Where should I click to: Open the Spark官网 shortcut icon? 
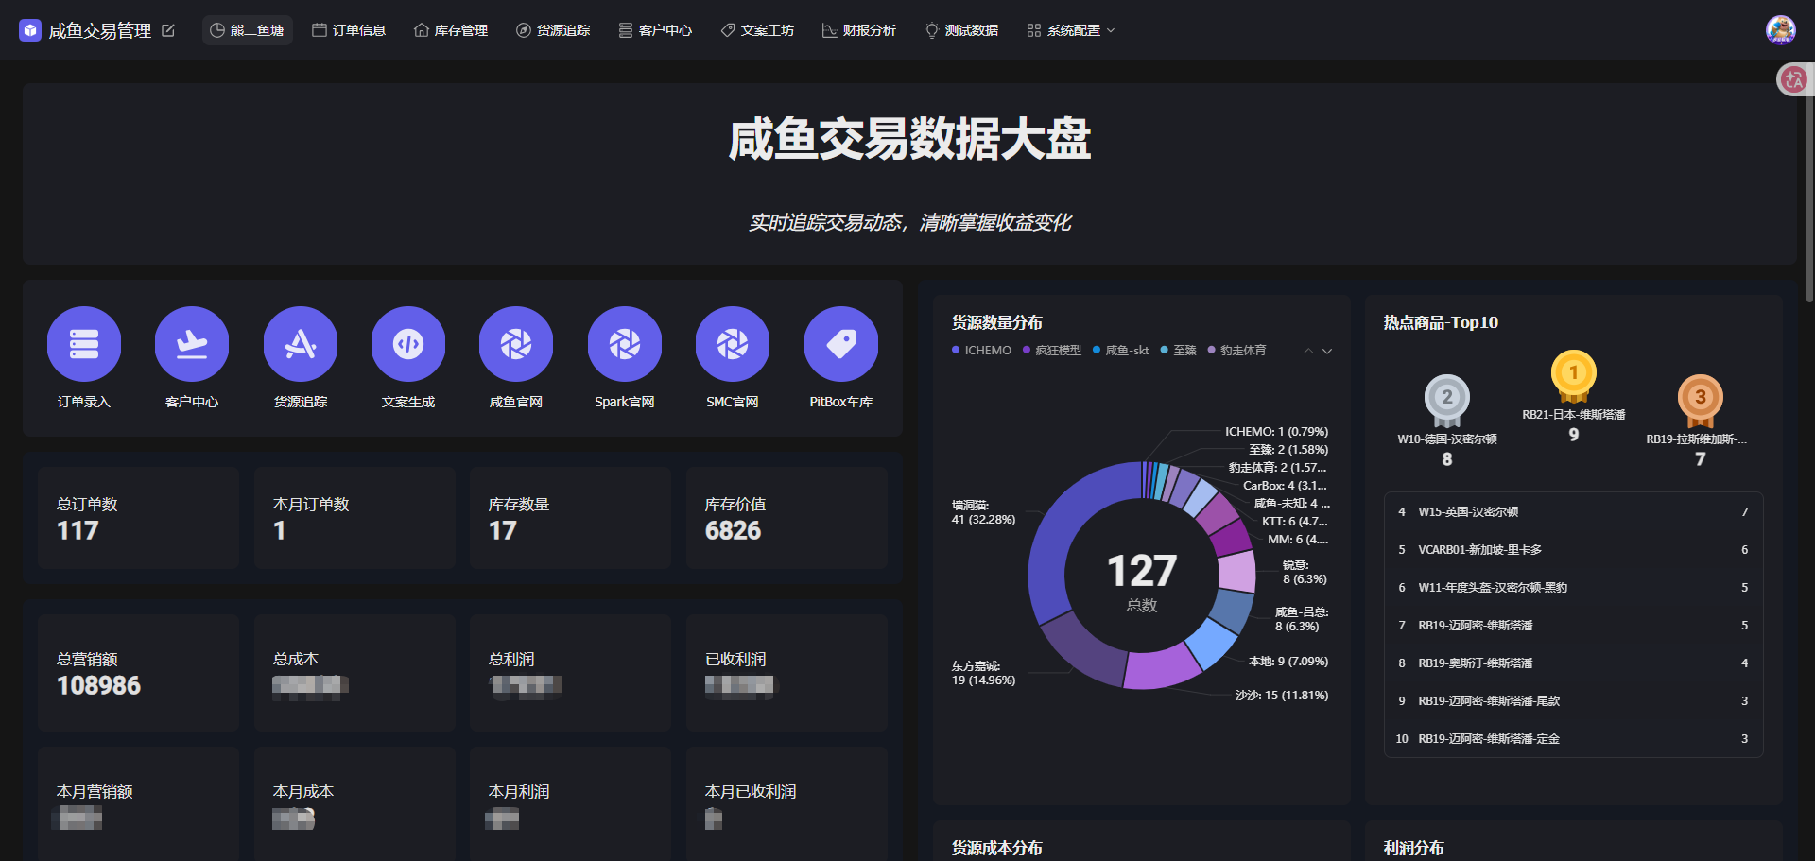point(625,344)
